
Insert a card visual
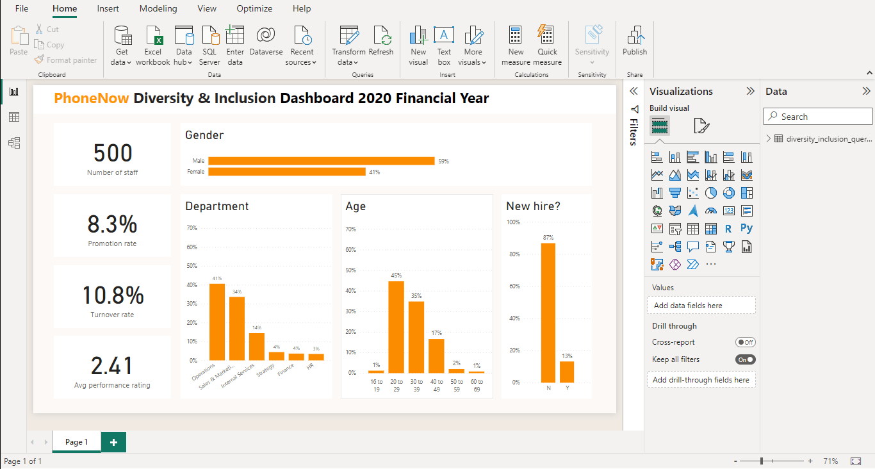pos(728,211)
